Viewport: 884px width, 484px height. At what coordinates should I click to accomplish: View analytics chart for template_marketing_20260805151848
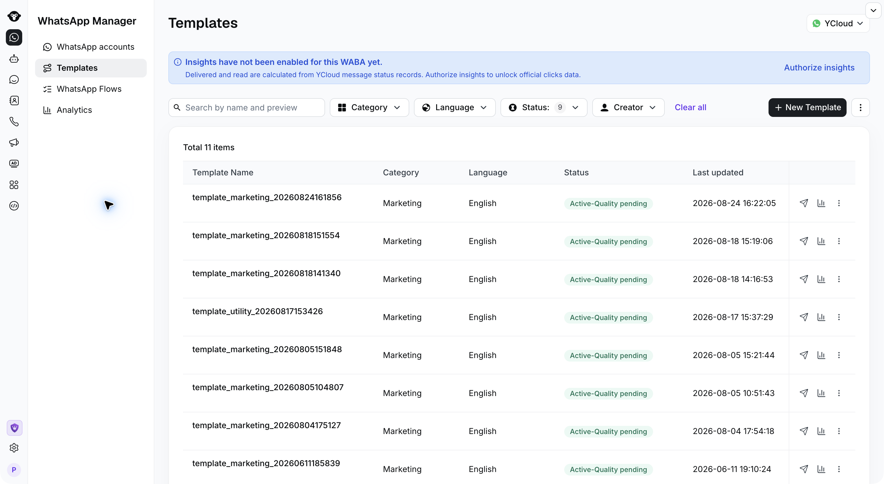click(821, 355)
